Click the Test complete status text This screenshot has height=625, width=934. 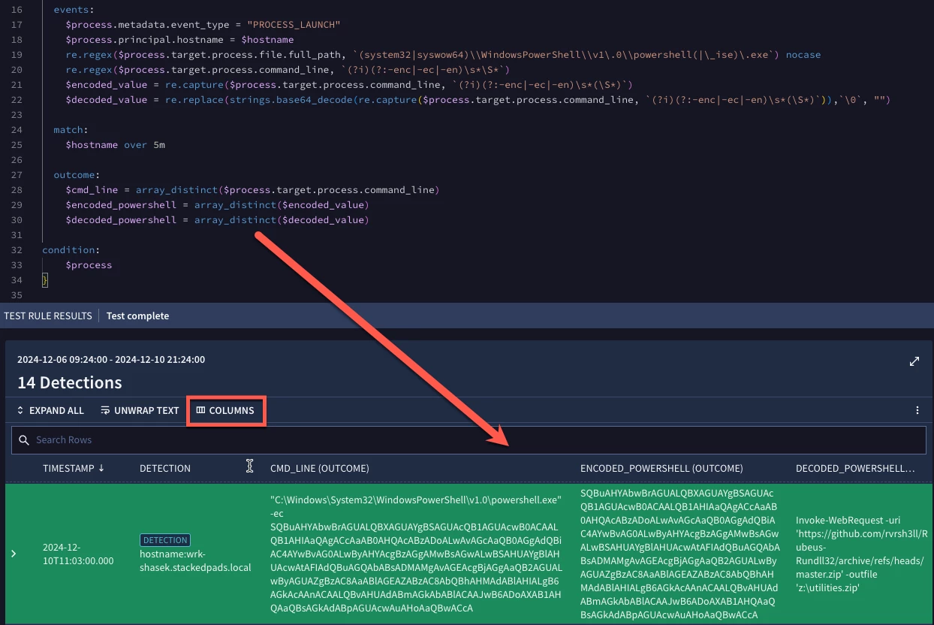137,316
